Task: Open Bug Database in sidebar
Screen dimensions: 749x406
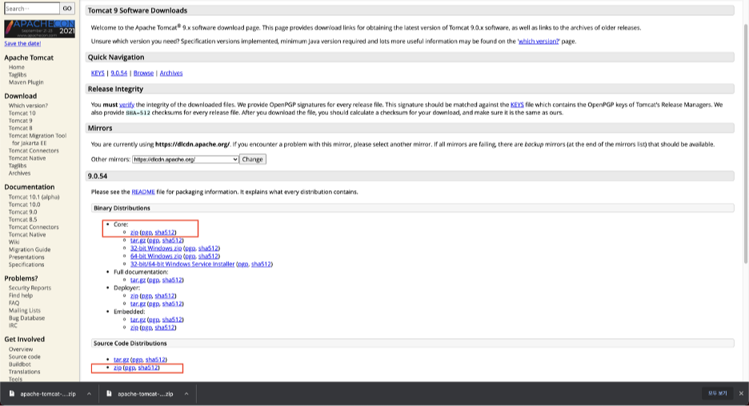Action: (x=26, y=318)
